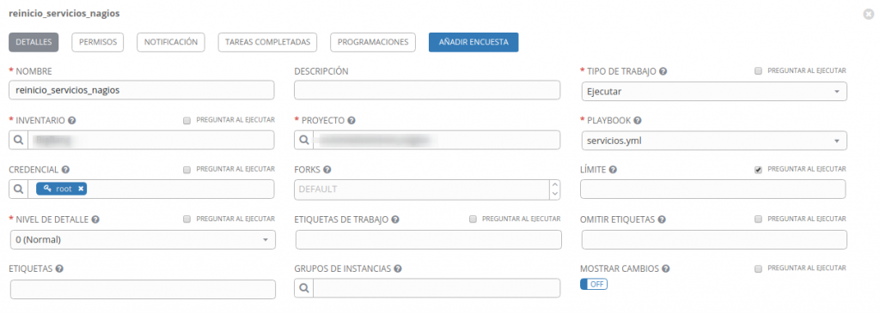The width and height of the screenshot is (880, 313).
Task: Click help icon next to Etiquetas
Action: 59,268
